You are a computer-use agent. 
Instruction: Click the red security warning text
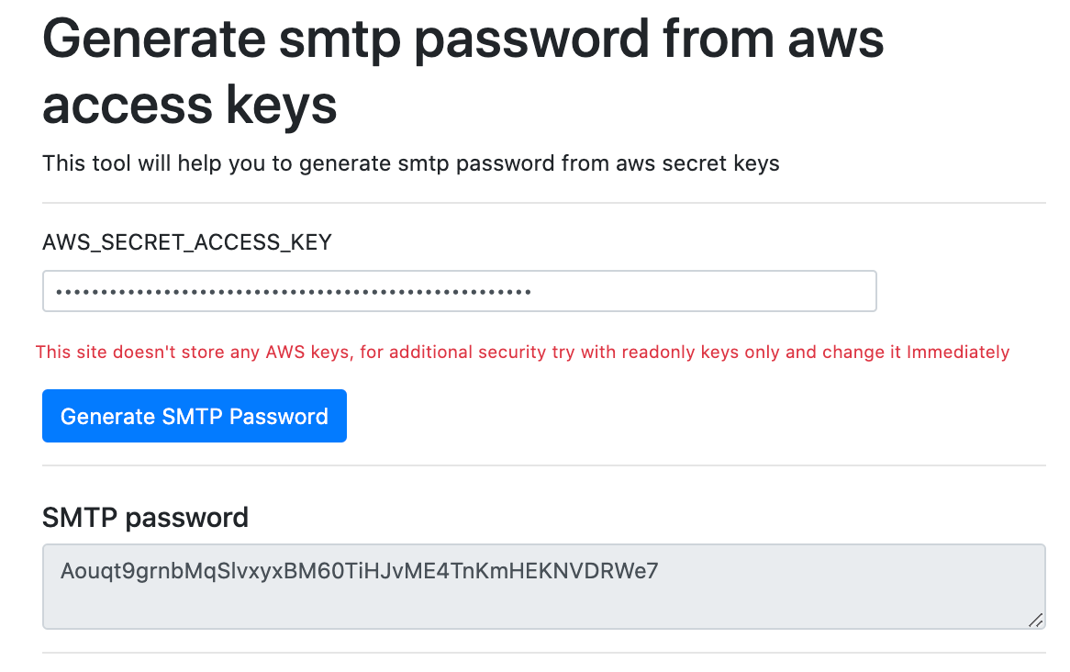pos(521,352)
